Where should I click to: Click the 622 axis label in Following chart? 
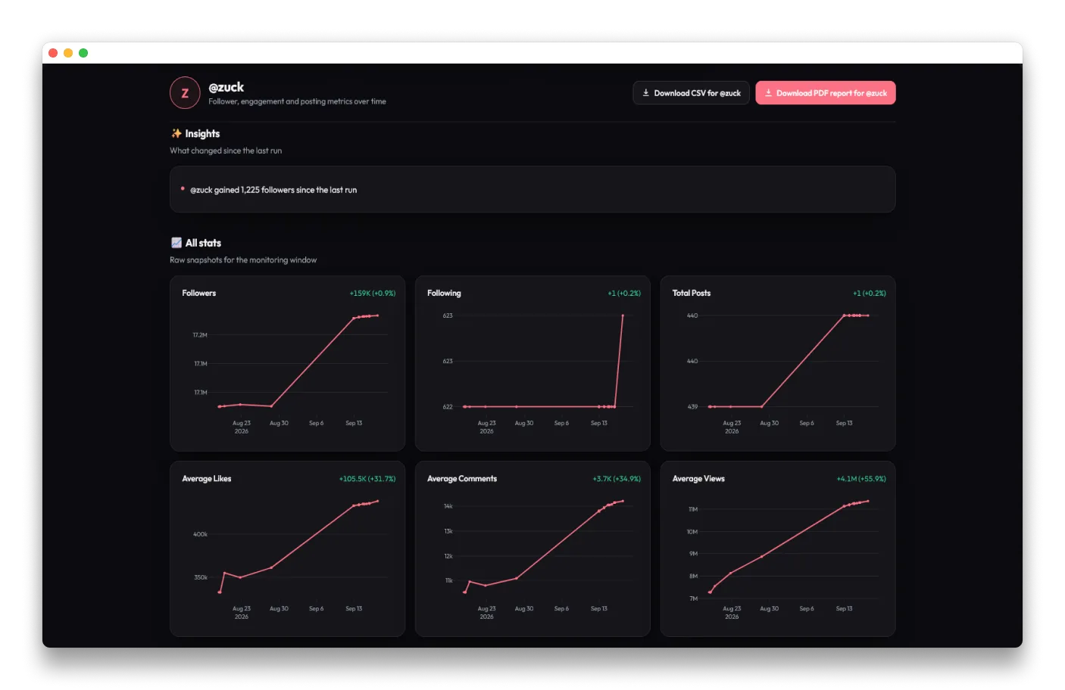pyautogui.click(x=448, y=407)
